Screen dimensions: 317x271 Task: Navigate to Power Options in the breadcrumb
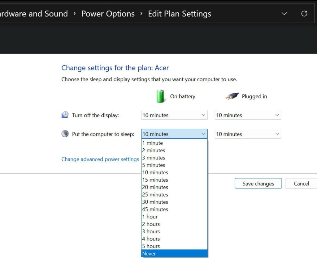(x=108, y=14)
